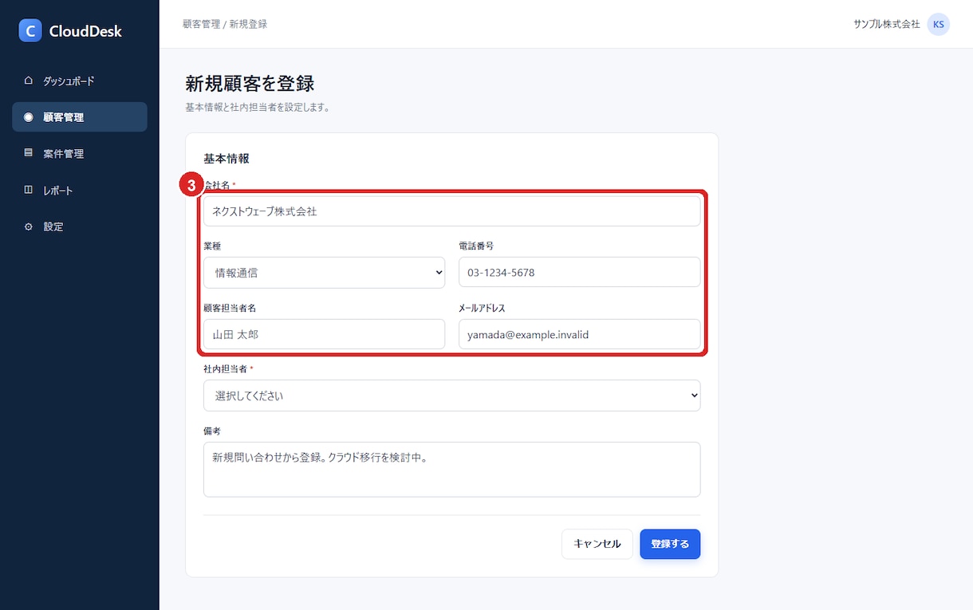Click the レポート sidebar icon

[x=29, y=190]
